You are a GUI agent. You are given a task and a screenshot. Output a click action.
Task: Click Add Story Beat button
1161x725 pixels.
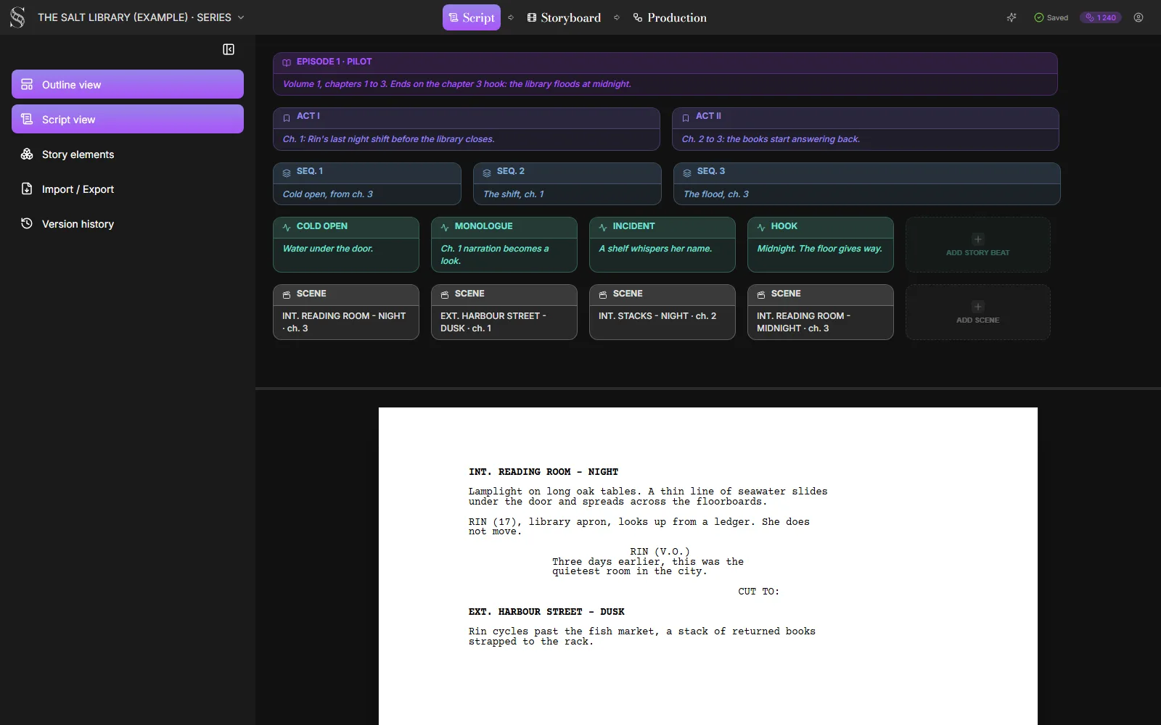pyautogui.click(x=977, y=245)
